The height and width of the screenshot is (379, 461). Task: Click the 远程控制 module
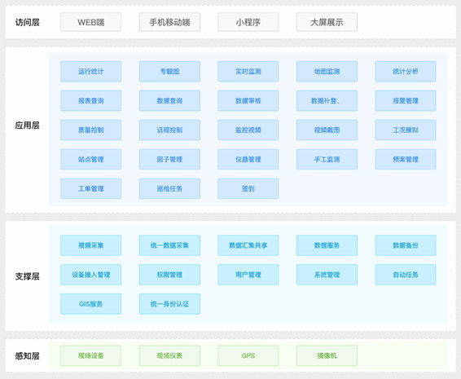point(169,130)
